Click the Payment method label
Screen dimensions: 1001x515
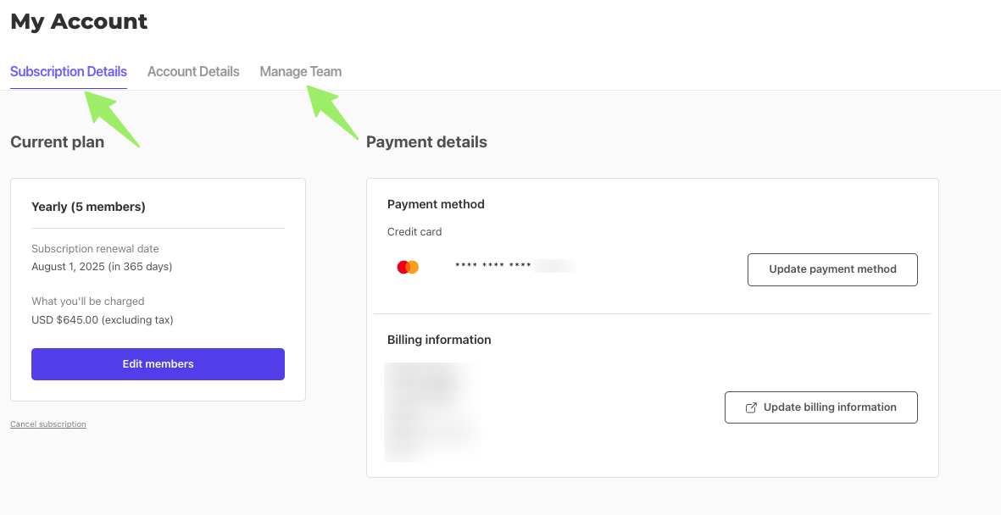436,204
